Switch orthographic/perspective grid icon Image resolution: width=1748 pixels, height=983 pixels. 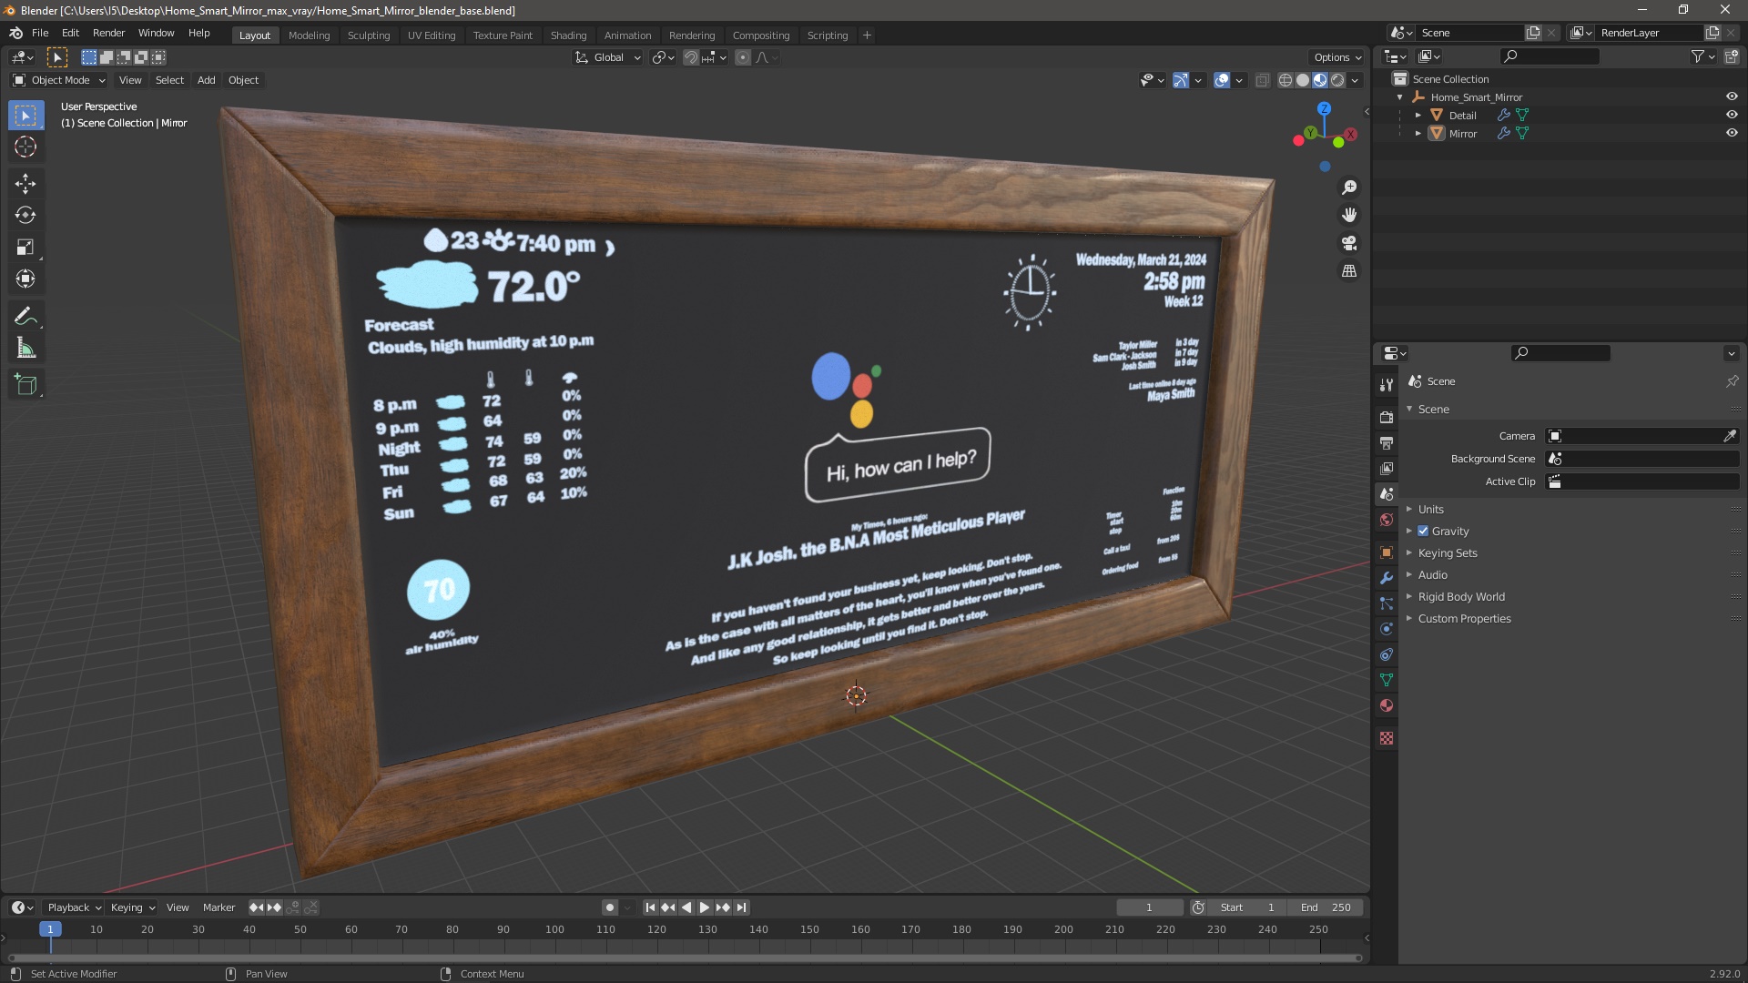coord(1349,271)
